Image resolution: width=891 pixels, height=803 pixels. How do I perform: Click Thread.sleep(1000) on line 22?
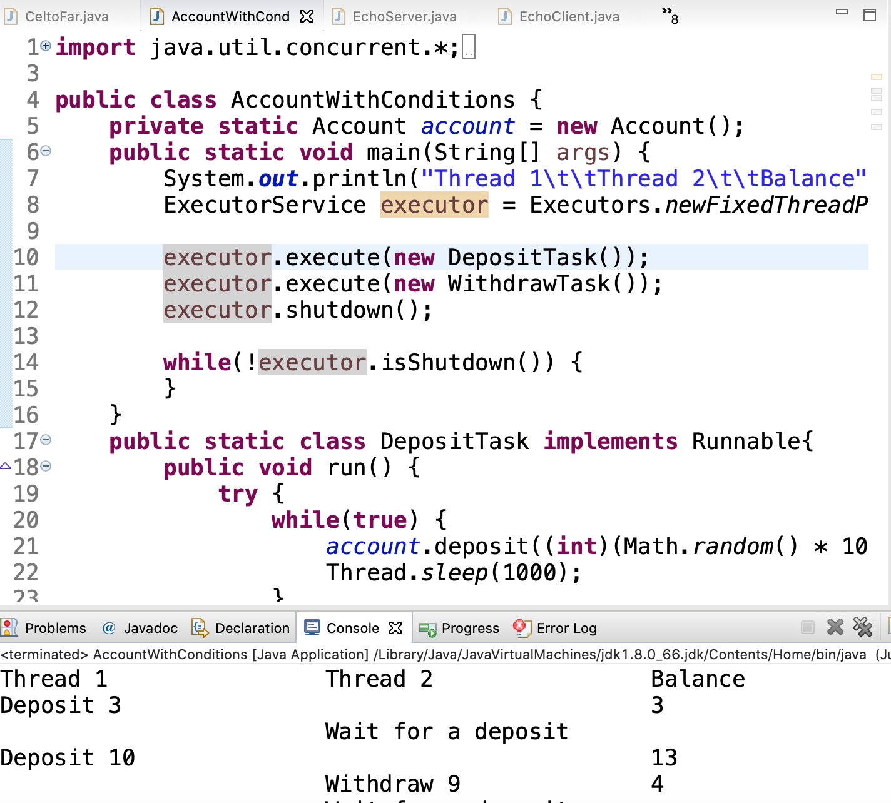(x=447, y=573)
